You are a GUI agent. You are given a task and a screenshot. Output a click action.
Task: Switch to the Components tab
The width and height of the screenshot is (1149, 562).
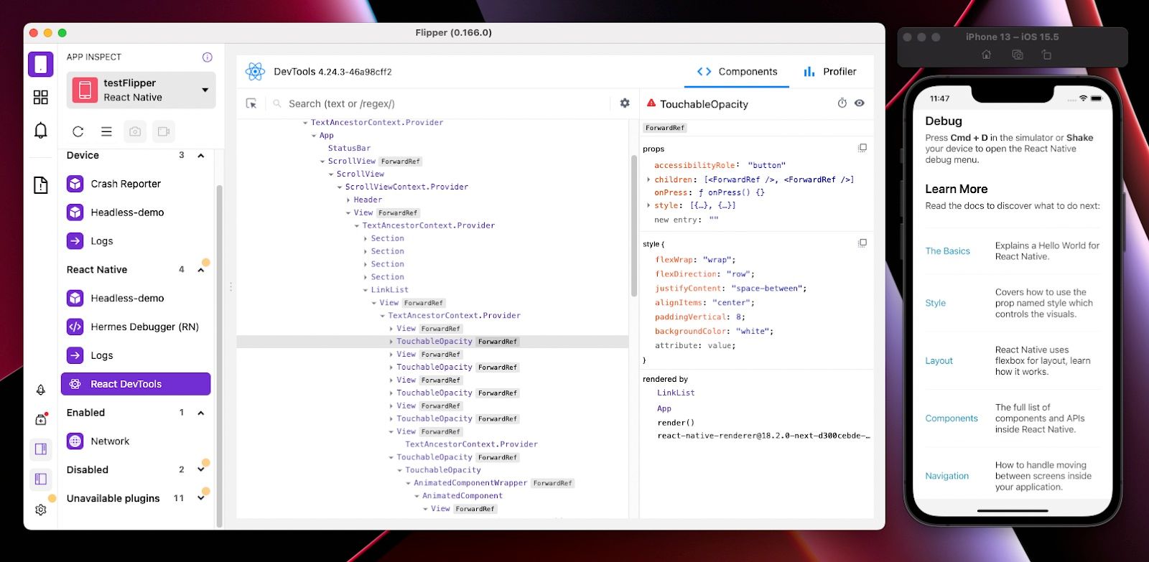[x=738, y=72]
